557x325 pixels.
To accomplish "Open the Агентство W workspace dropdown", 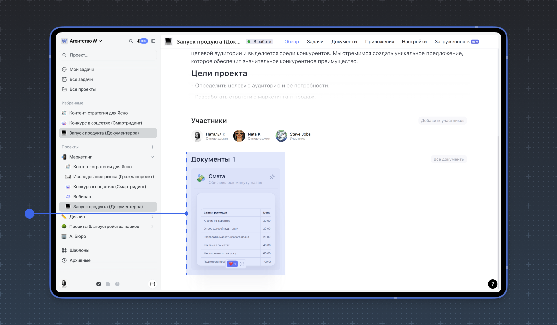I will [82, 41].
